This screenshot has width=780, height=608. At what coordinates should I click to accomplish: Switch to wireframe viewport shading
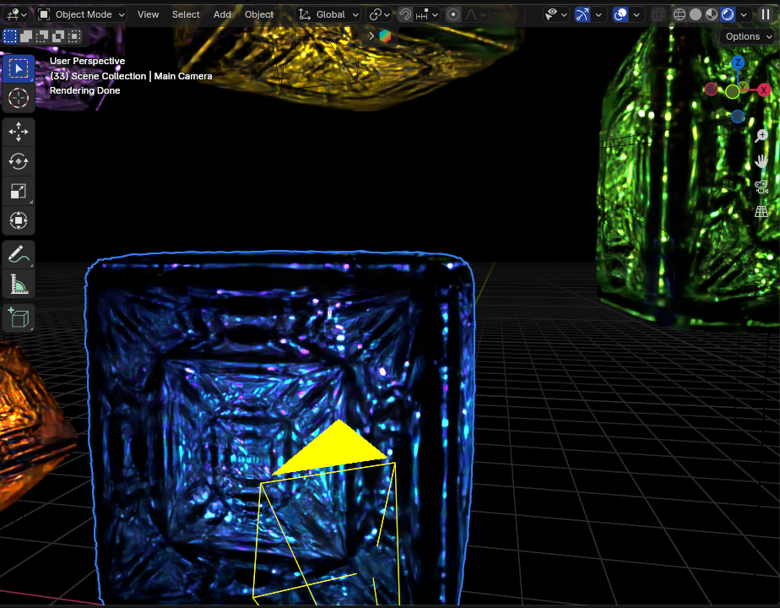click(x=679, y=14)
